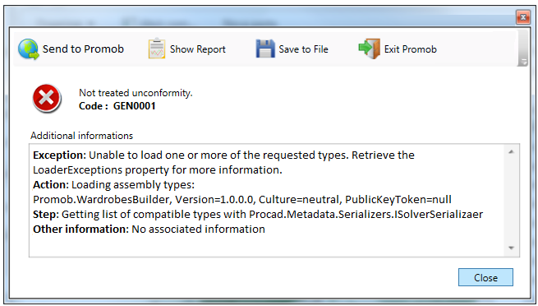Click inside the Additional informations text box

(x=266, y=200)
